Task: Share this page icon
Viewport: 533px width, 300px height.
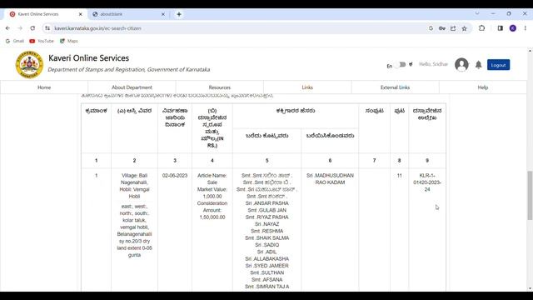Action: (453, 28)
